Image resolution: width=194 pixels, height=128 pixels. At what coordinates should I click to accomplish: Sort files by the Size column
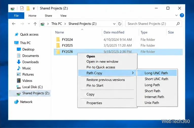click(x=171, y=32)
